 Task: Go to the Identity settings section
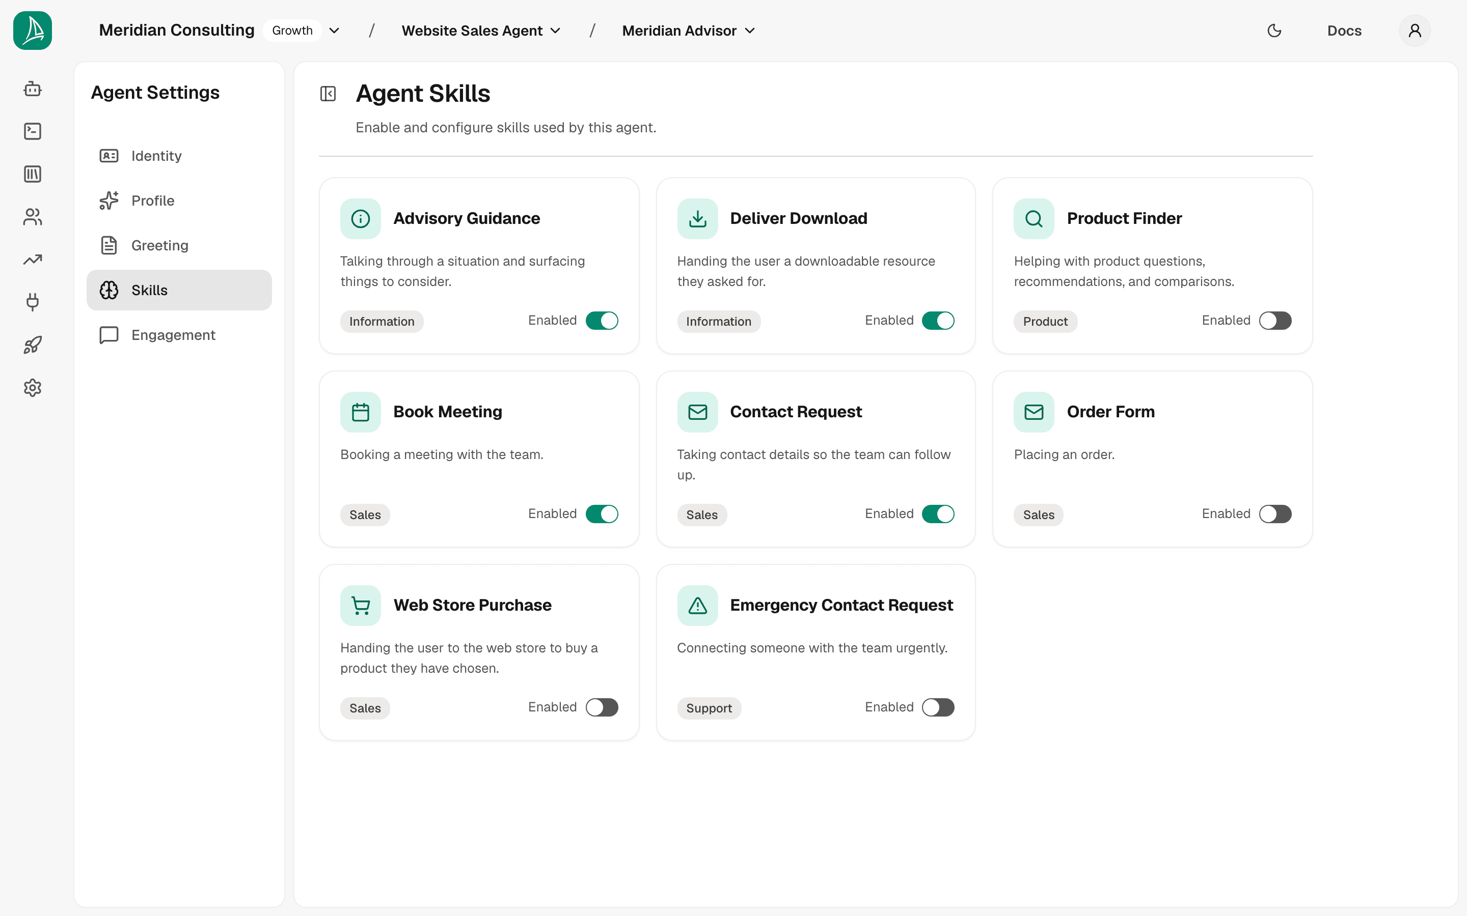tap(179, 156)
